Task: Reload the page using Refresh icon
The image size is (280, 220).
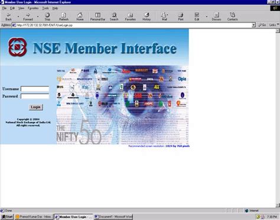Action: 64,17
